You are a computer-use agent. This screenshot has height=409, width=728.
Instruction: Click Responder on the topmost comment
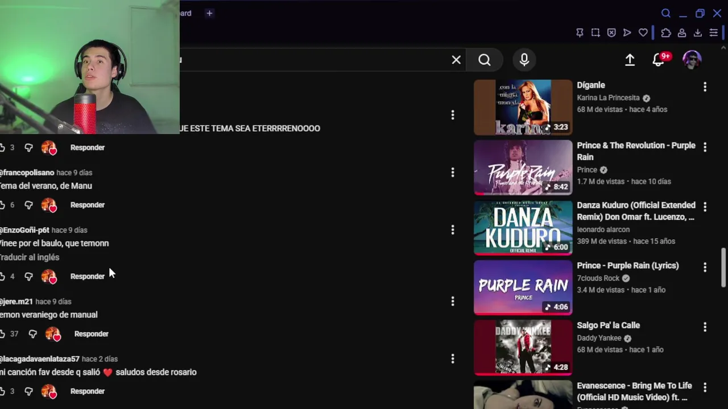click(88, 147)
